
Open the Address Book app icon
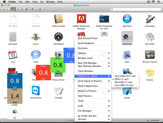58,19
